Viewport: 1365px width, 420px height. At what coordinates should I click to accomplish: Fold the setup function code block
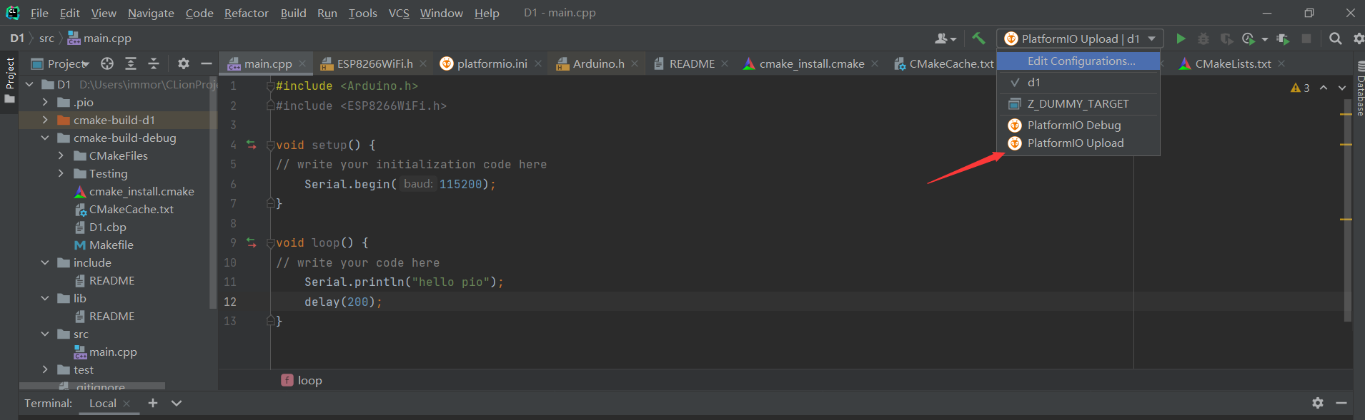pos(270,145)
